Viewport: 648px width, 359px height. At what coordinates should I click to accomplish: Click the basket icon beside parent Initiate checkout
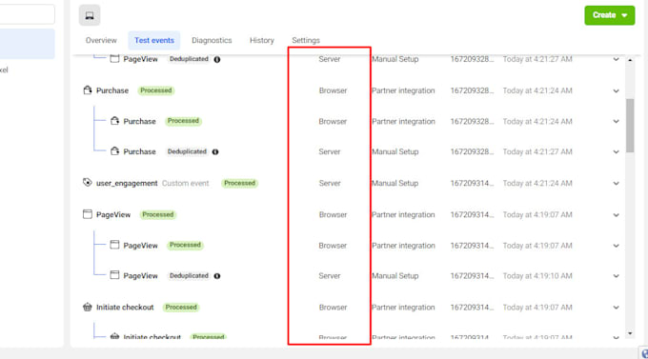click(88, 307)
